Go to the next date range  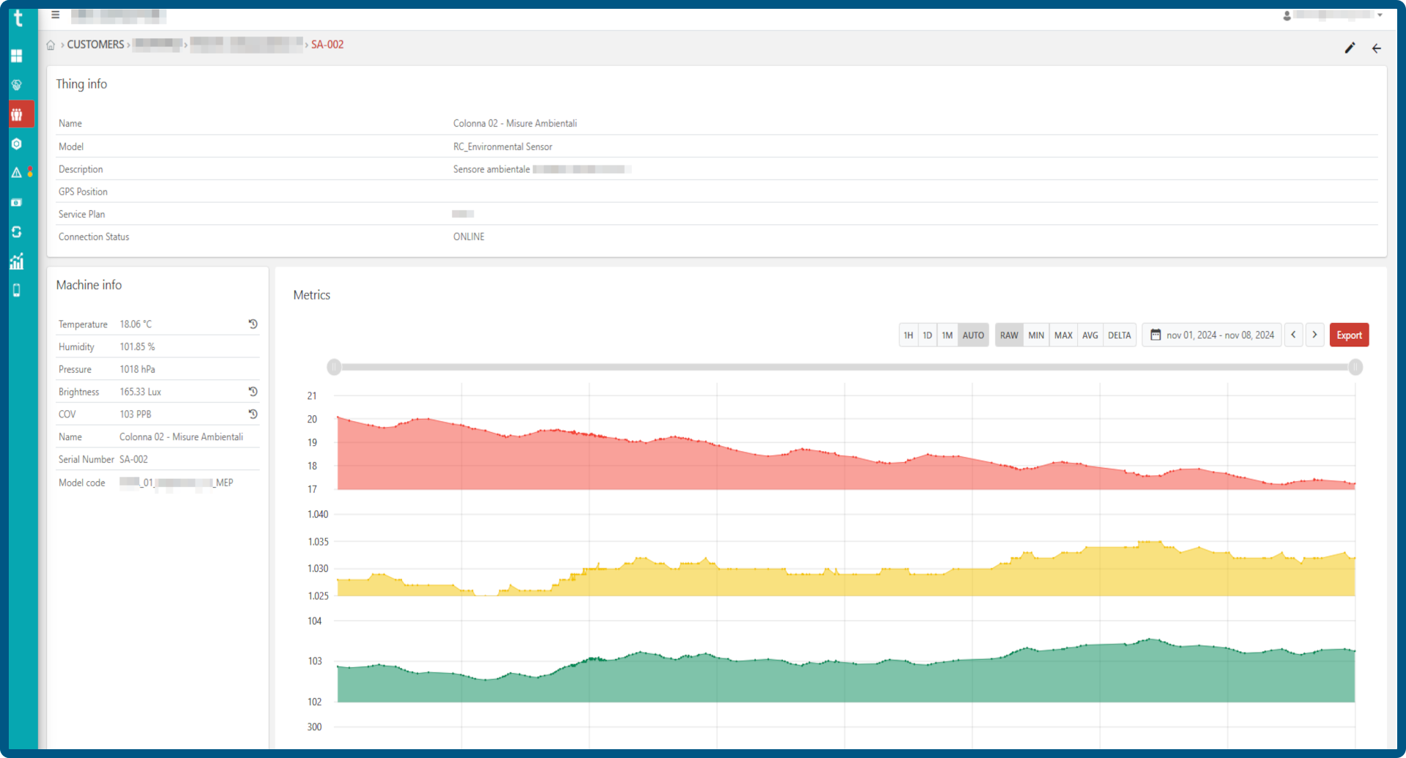(x=1314, y=335)
